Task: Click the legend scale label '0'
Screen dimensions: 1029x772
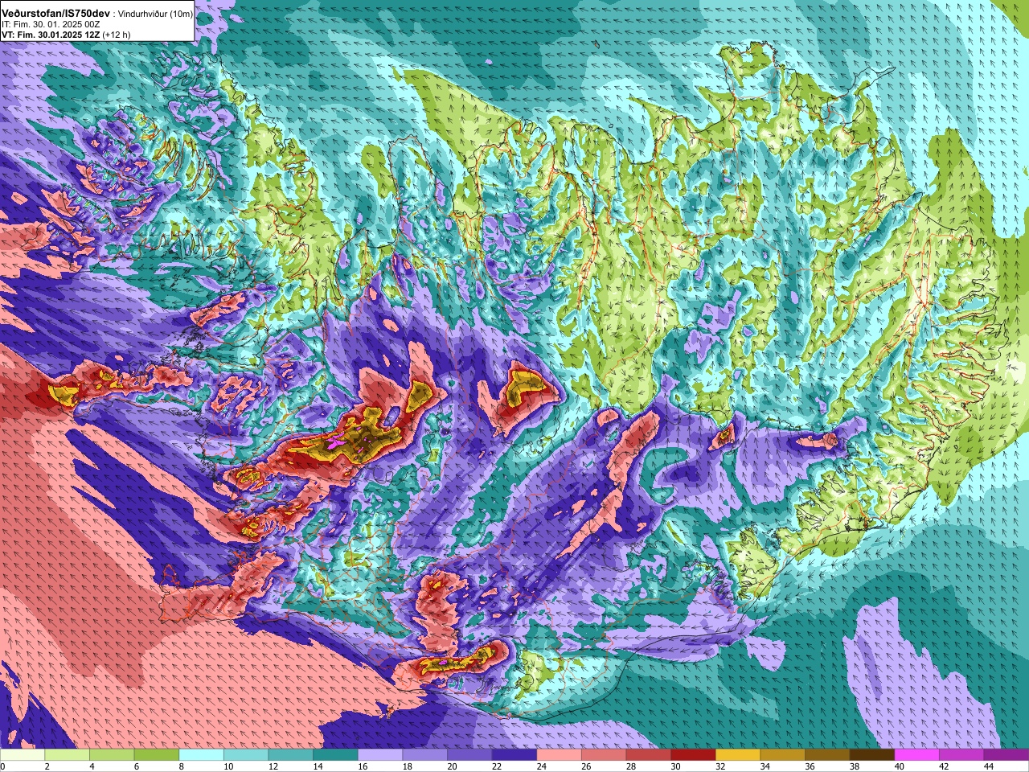Action: [2, 766]
